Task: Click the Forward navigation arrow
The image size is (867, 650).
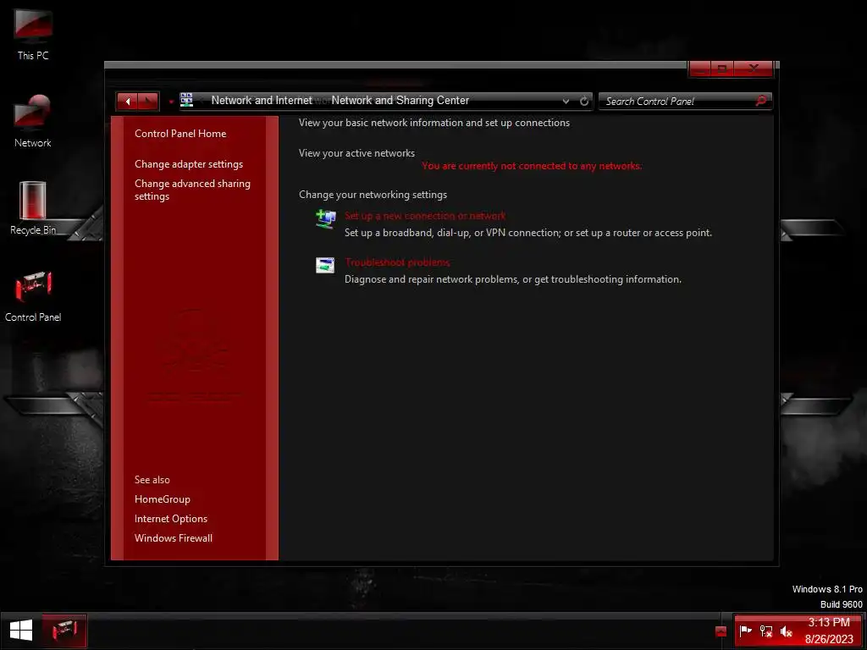Action: [148, 102]
